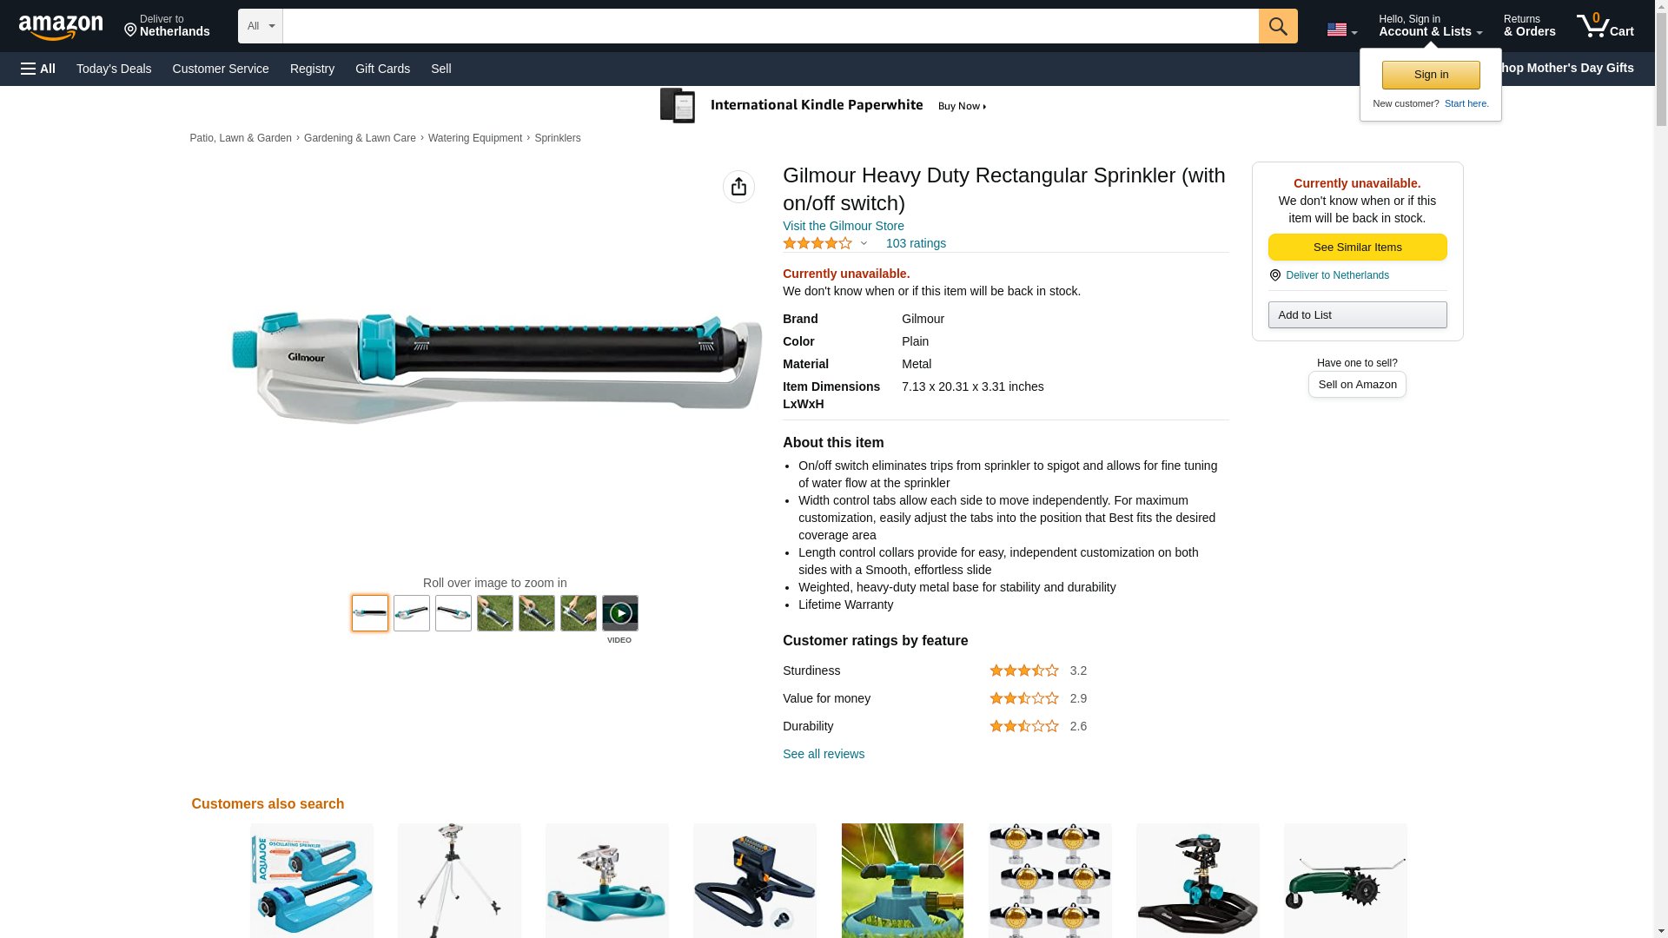Open the shopping cart
The width and height of the screenshot is (1668, 938).
(x=1605, y=26)
